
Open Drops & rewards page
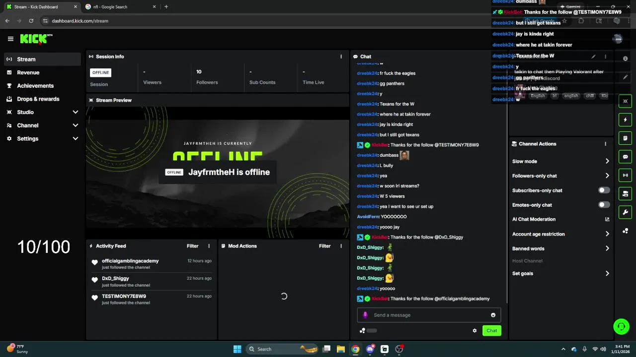point(42,99)
